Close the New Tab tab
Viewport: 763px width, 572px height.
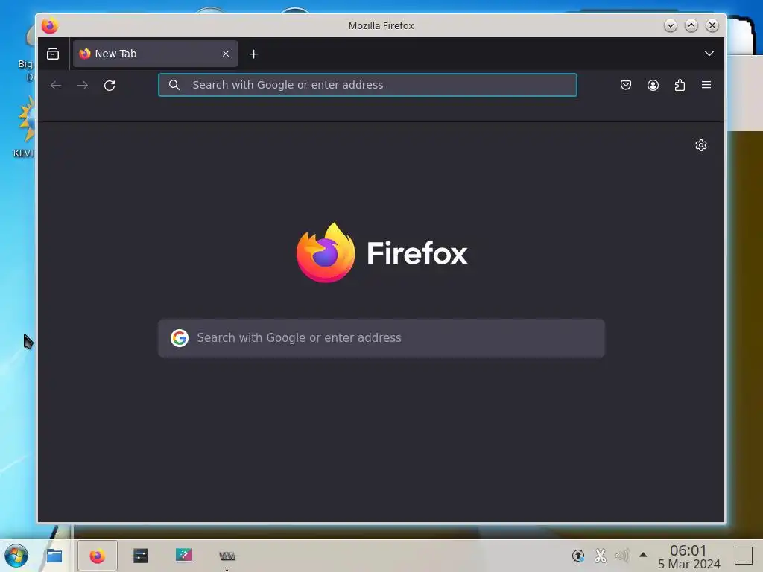click(226, 54)
